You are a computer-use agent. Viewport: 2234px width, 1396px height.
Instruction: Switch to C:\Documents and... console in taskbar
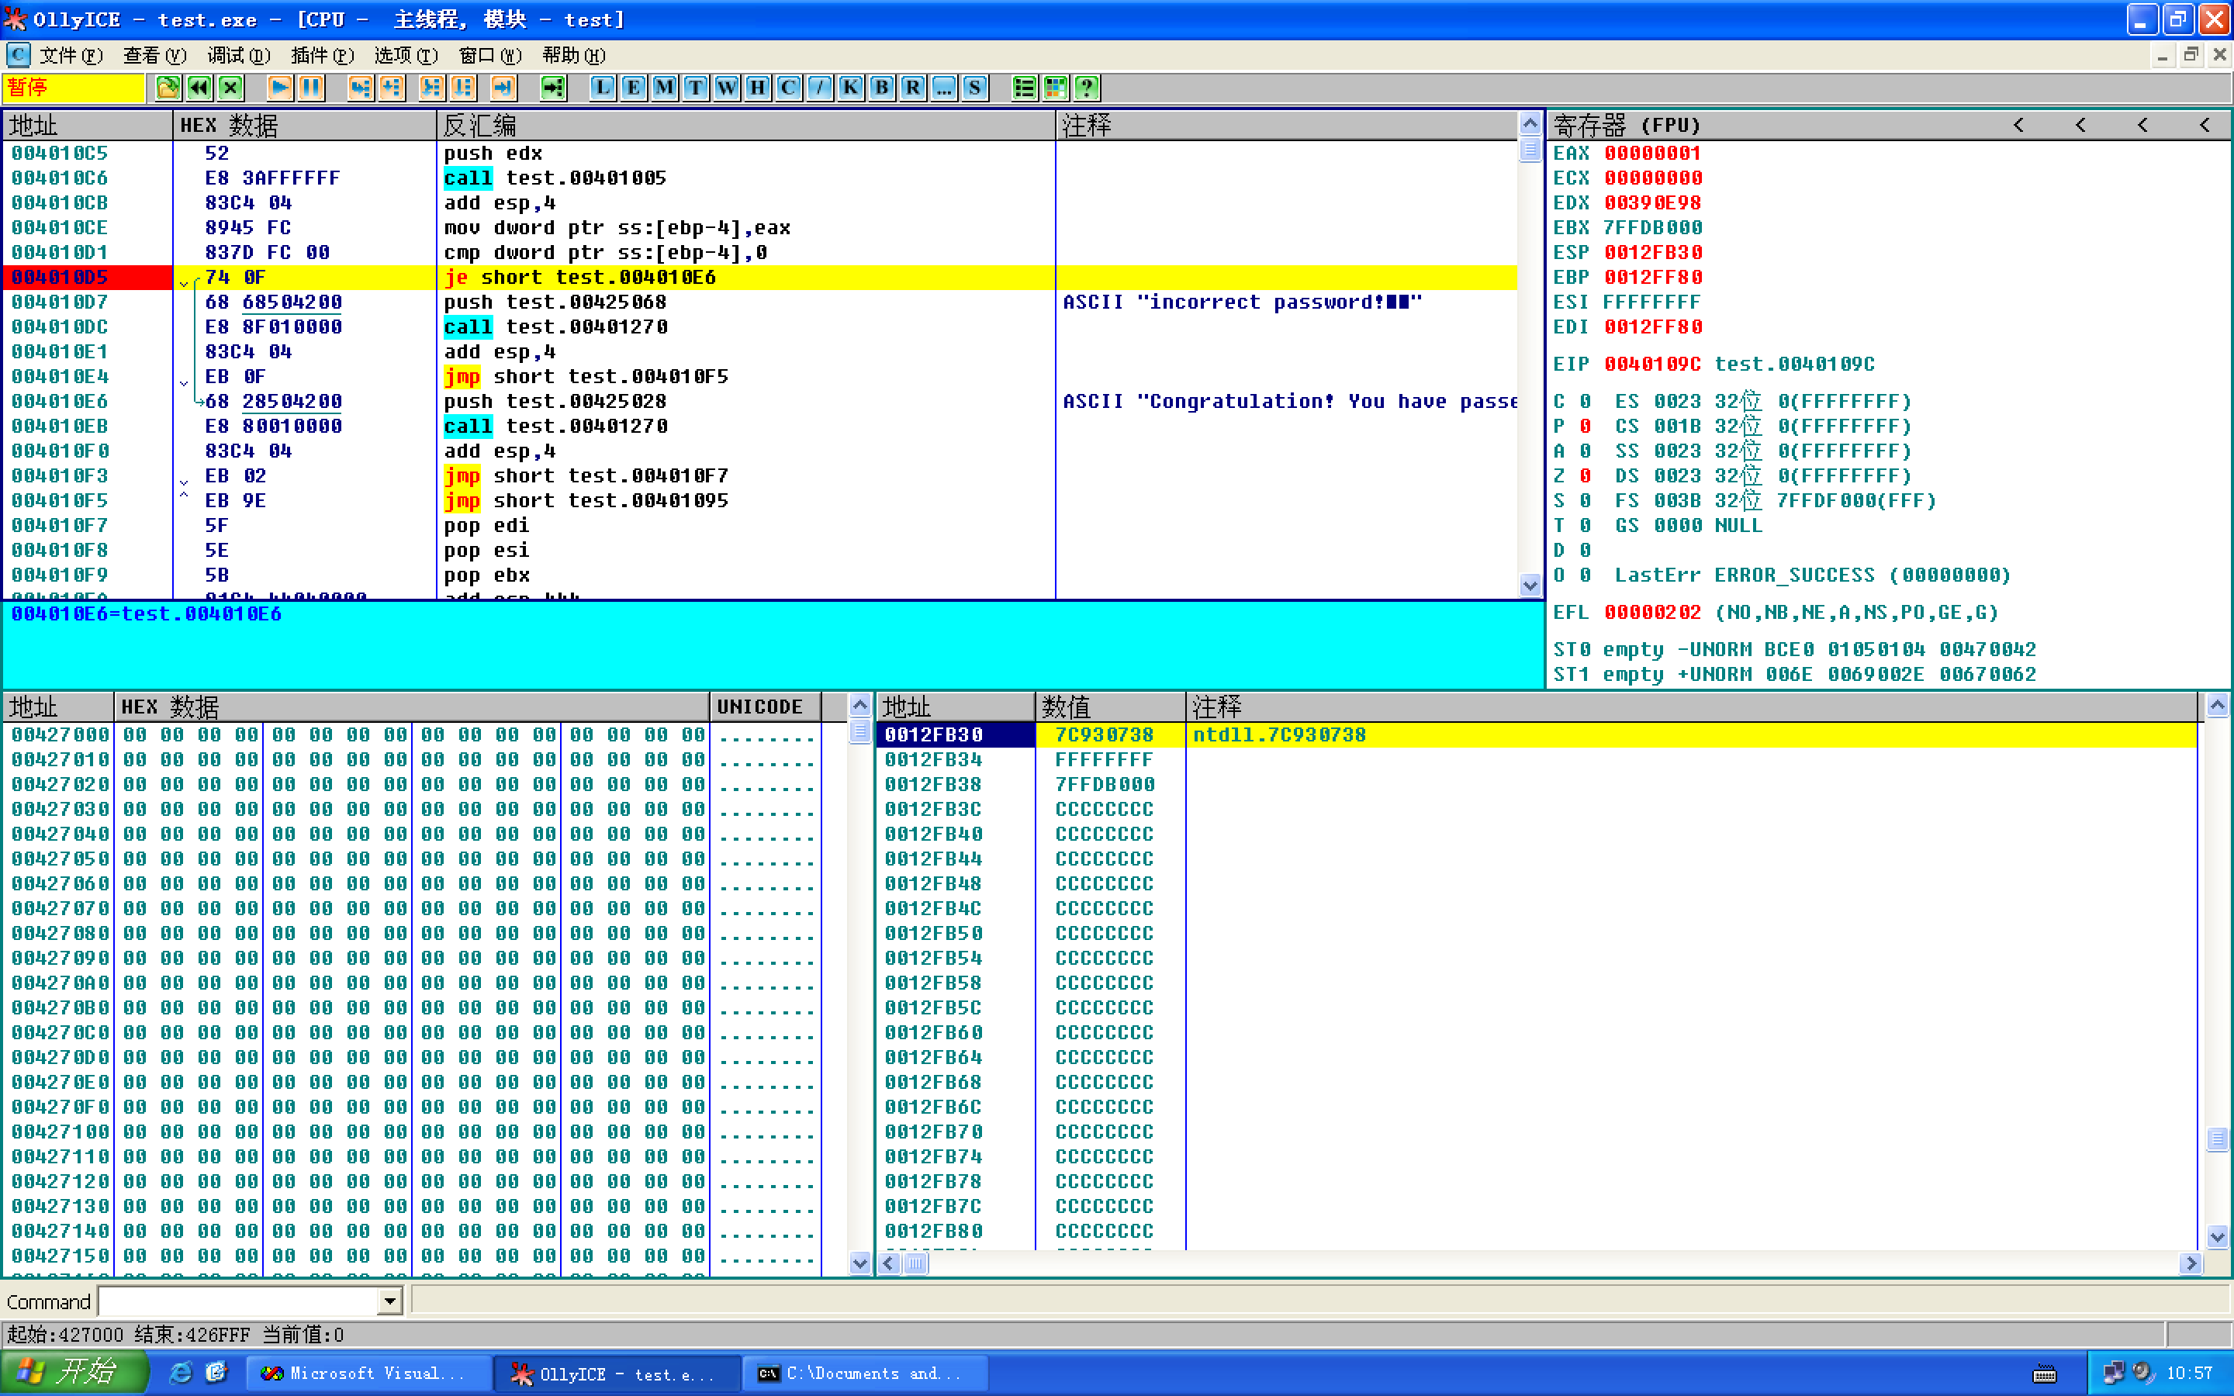[864, 1374]
